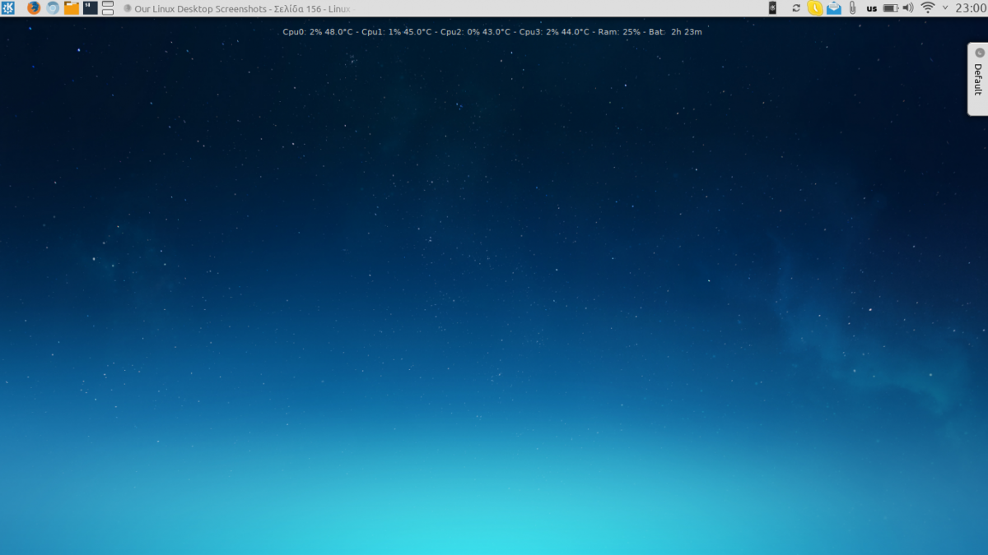Open the 23:00 clock calendar

pos(970,8)
